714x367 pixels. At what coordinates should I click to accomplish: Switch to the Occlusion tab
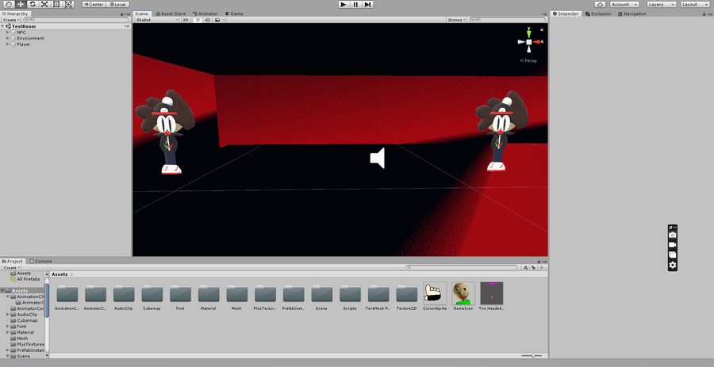(598, 13)
